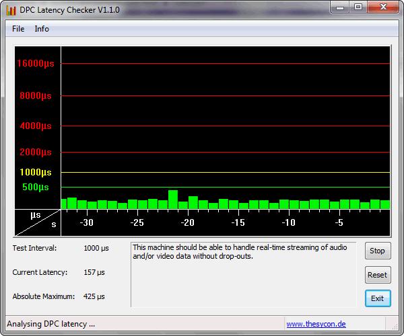Click the Test Interval value 1000 µs
404x336 pixels.
(x=96, y=249)
